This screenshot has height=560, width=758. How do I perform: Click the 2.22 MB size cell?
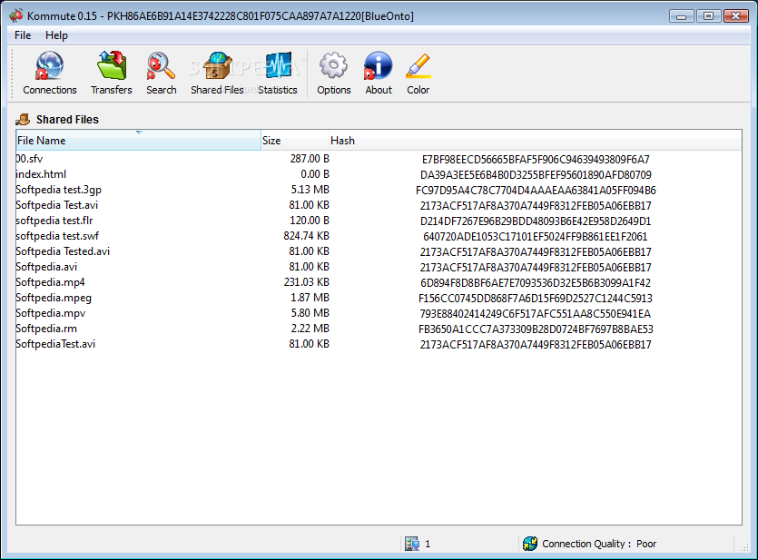pyautogui.click(x=310, y=329)
